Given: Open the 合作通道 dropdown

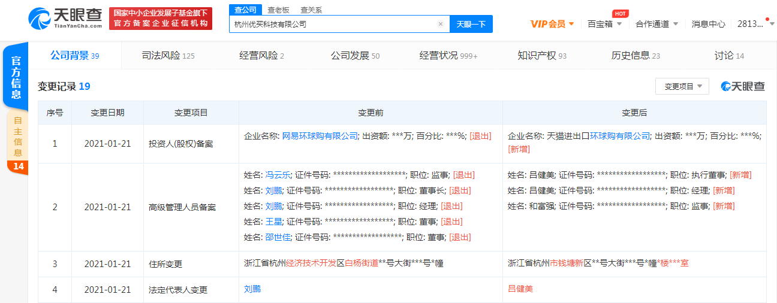Looking at the screenshot, I should pos(656,24).
